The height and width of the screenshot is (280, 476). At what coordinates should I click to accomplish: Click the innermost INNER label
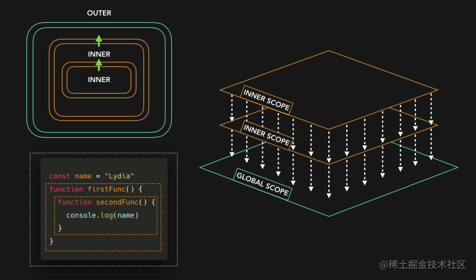point(99,80)
